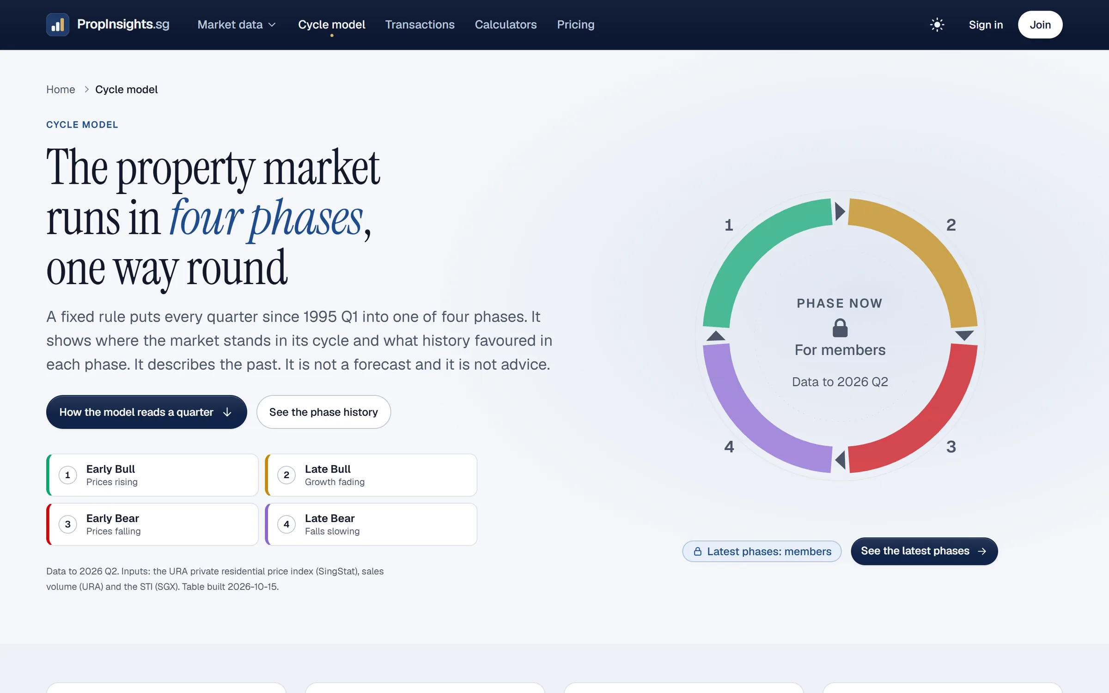Viewport: 1109px width, 693px height.
Task: Open the Pricing page
Action: coord(575,24)
